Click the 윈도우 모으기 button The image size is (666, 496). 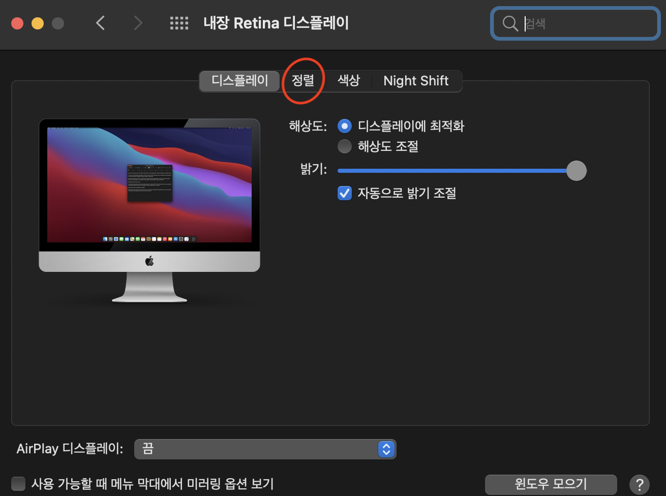tap(551, 484)
